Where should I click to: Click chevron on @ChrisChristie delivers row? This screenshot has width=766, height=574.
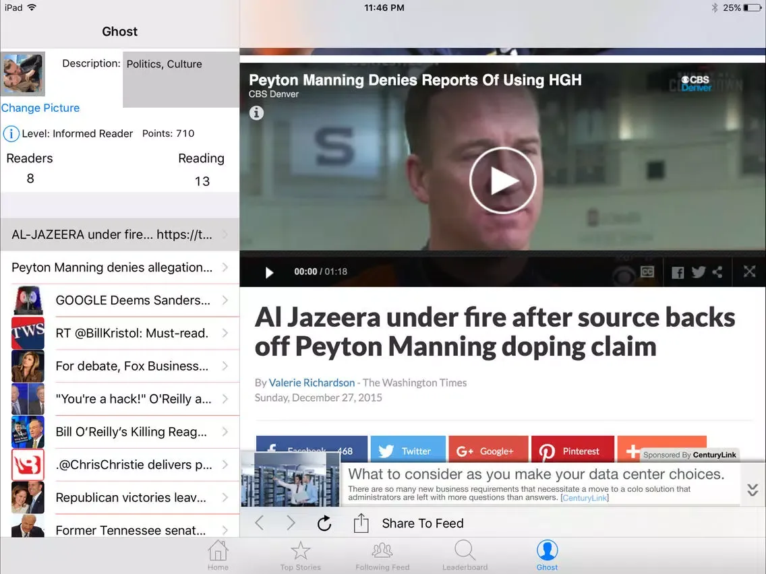click(225, 465)
